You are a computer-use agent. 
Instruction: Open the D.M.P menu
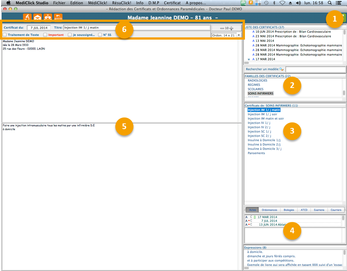[x=153, y=3]
